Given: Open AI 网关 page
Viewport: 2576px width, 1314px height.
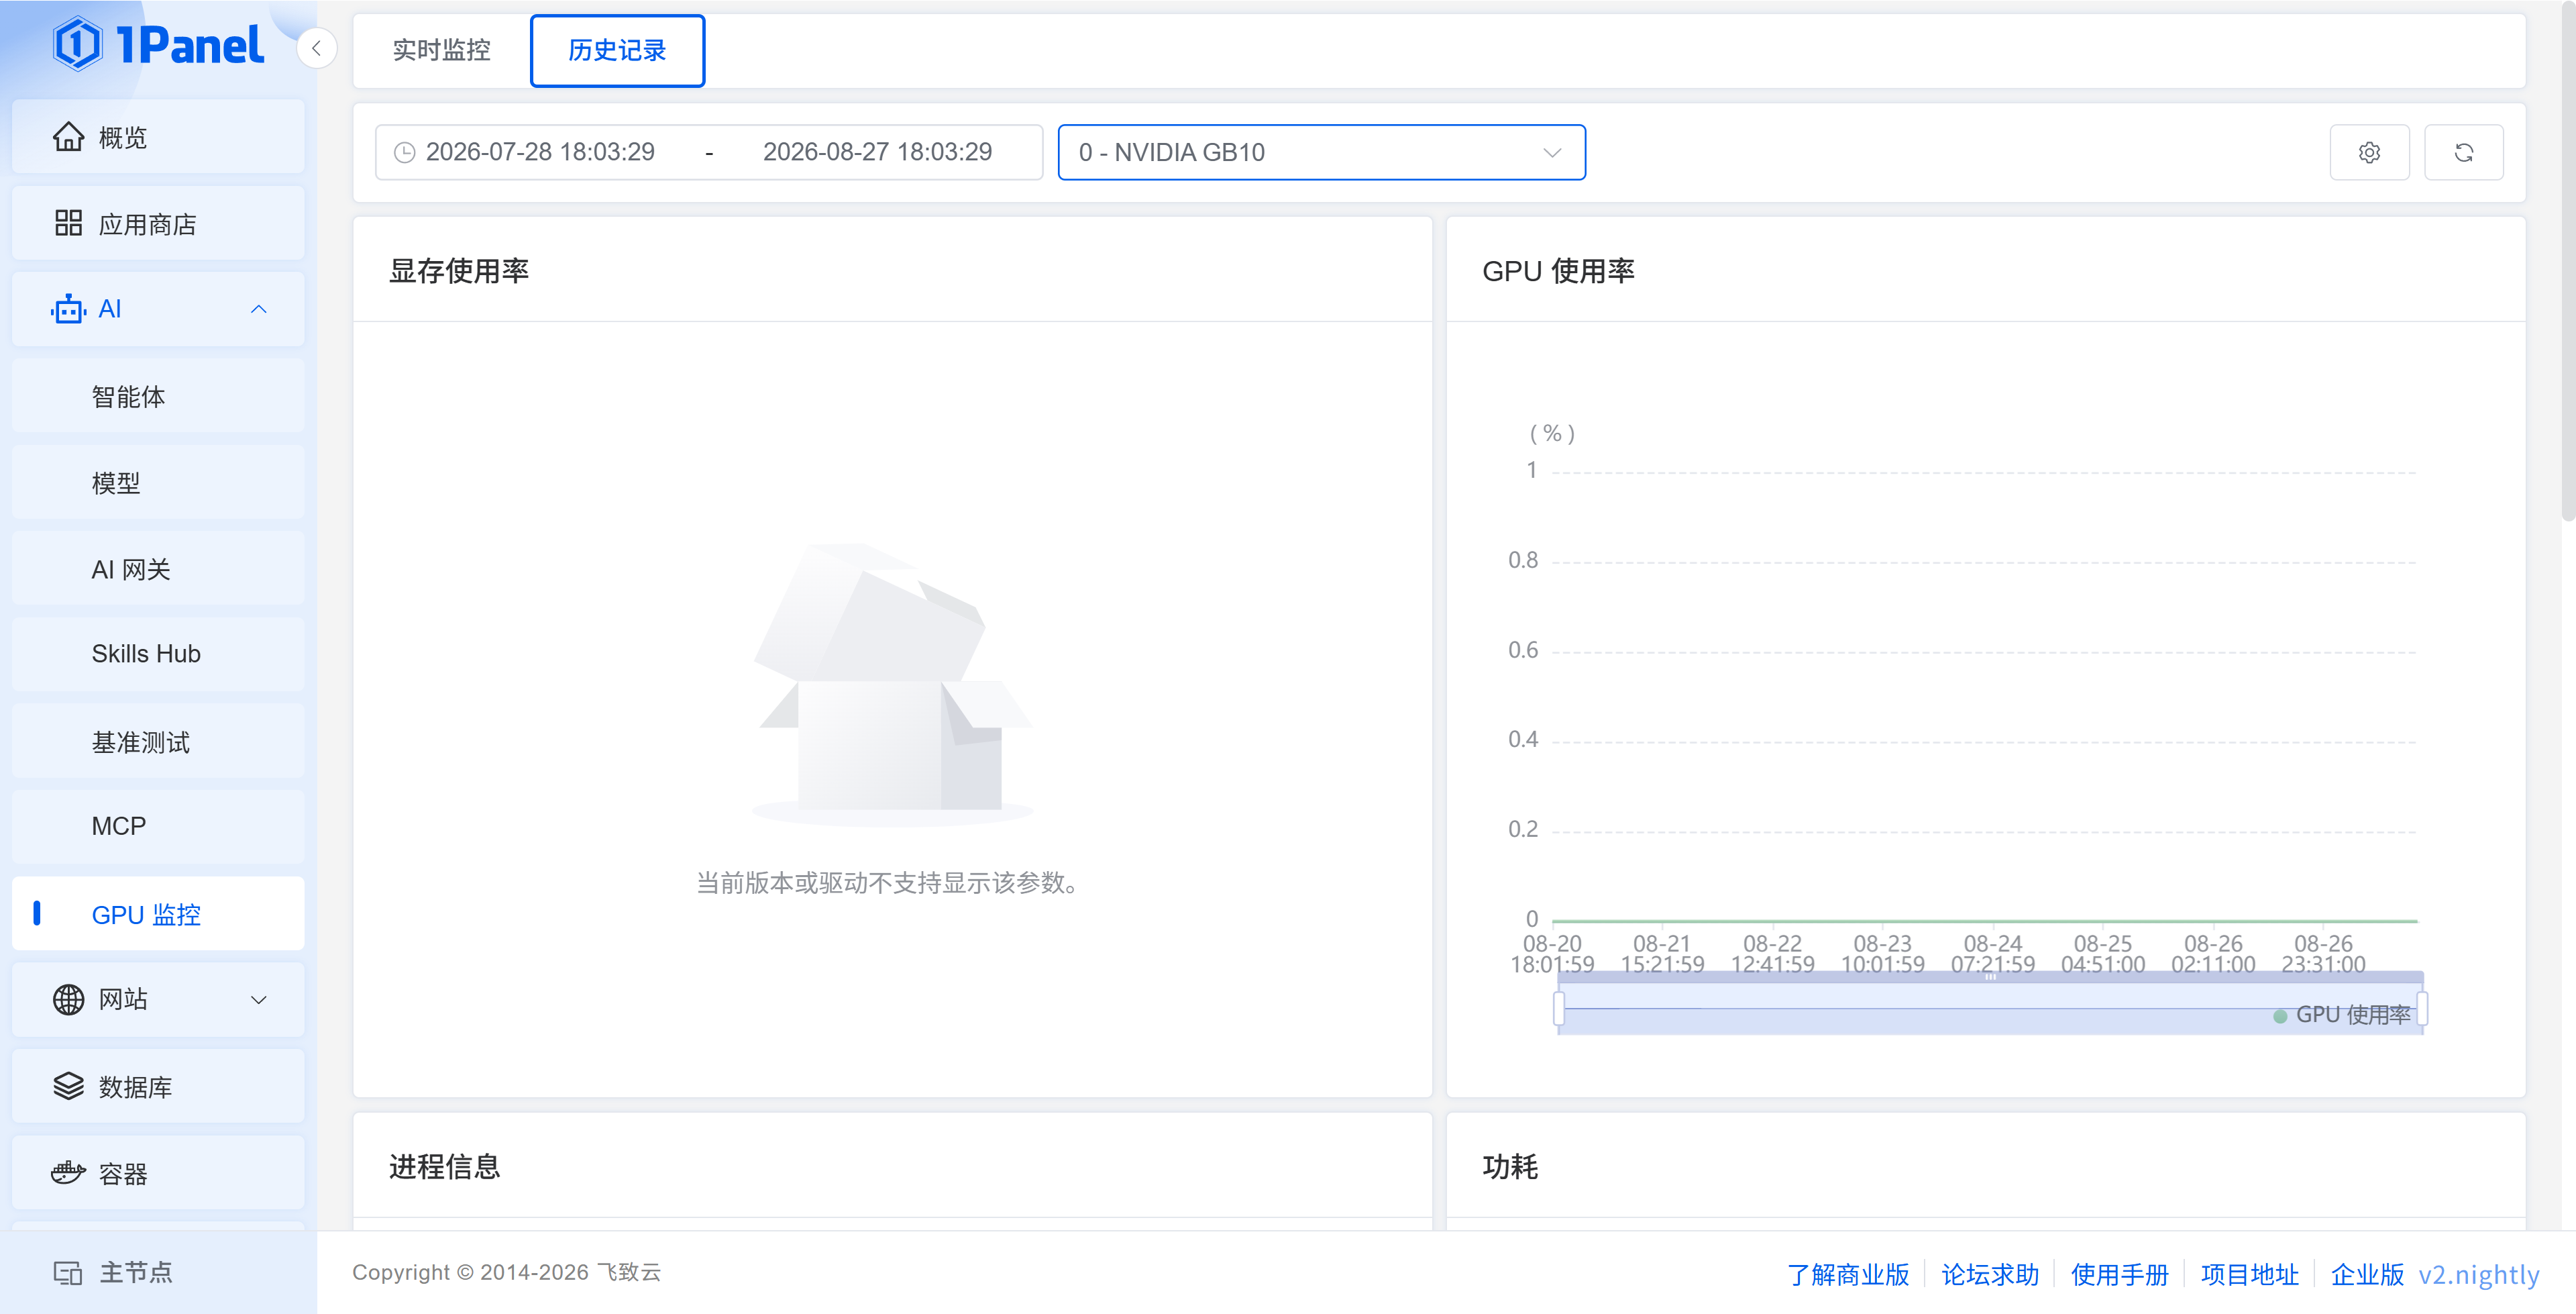Looking at the screenshot, I should (x=158, y=568).
